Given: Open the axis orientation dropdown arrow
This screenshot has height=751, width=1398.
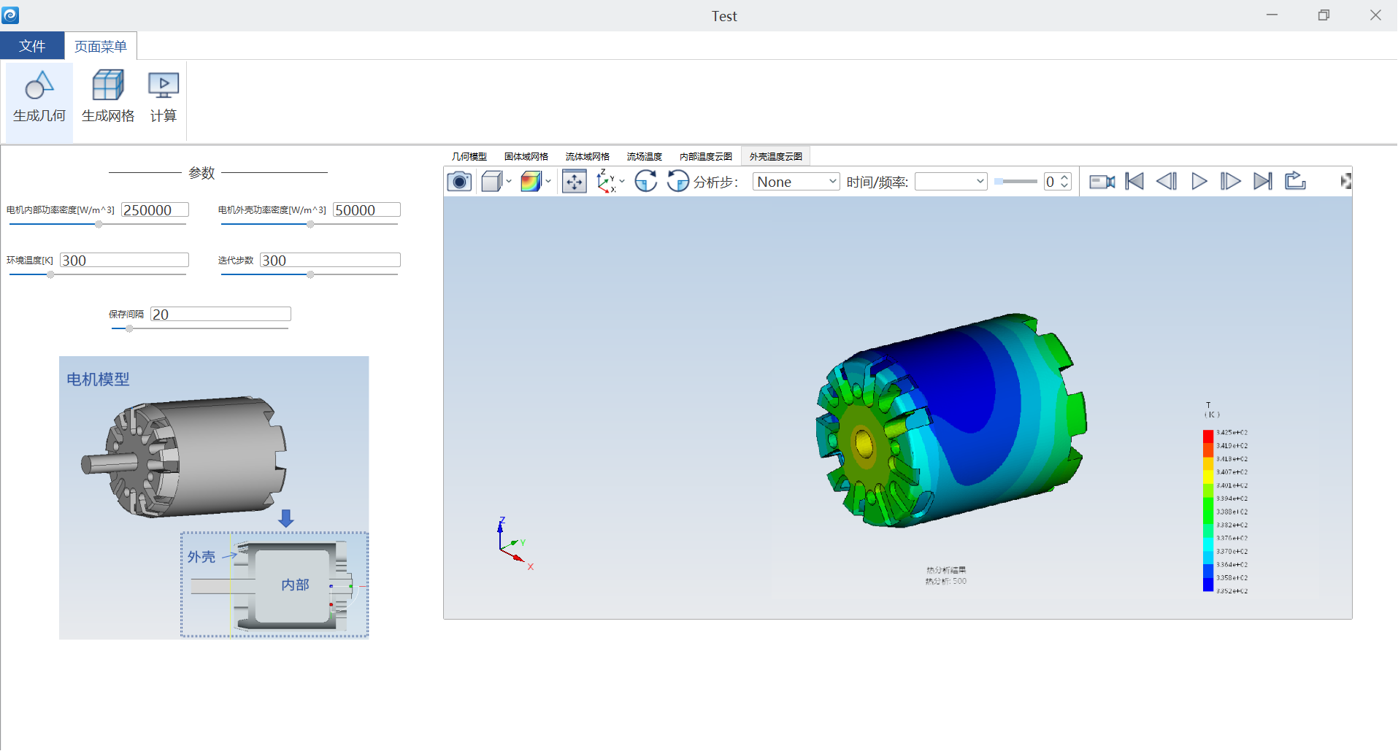Looking at the screenshot, I should point(622,181).
